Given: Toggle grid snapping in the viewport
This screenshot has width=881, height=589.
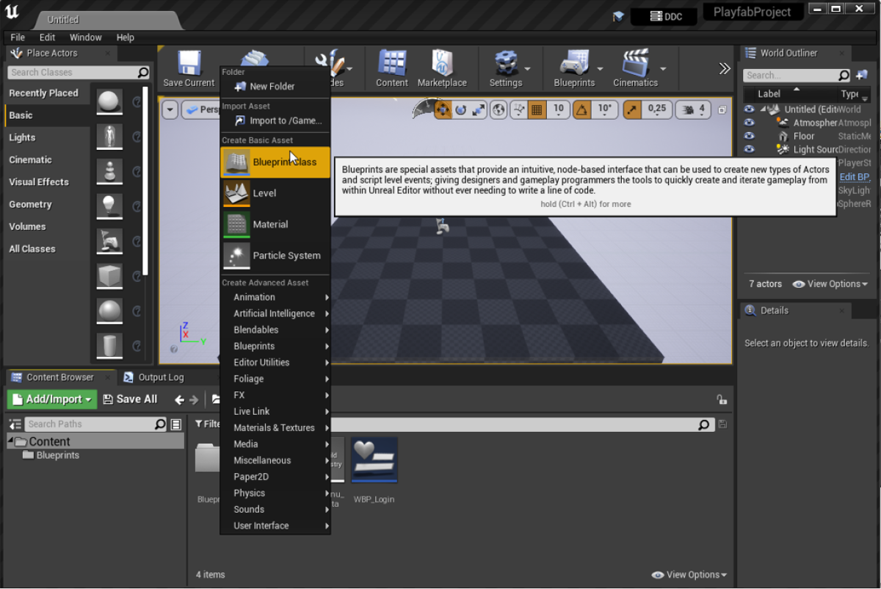Looking at the screenshot, I should 537,109.
